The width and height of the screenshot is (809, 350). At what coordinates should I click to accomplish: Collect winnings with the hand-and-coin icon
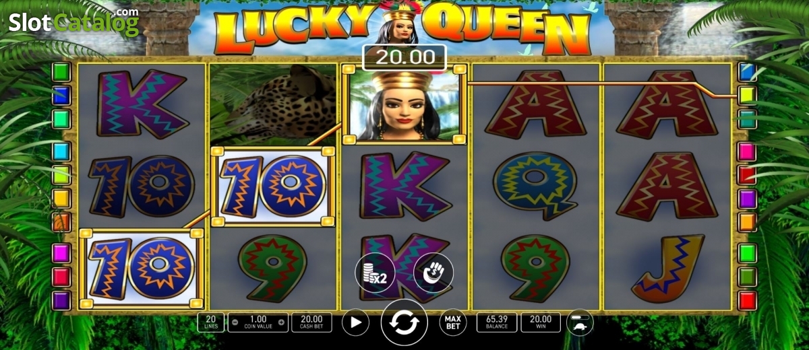[433, 273]
